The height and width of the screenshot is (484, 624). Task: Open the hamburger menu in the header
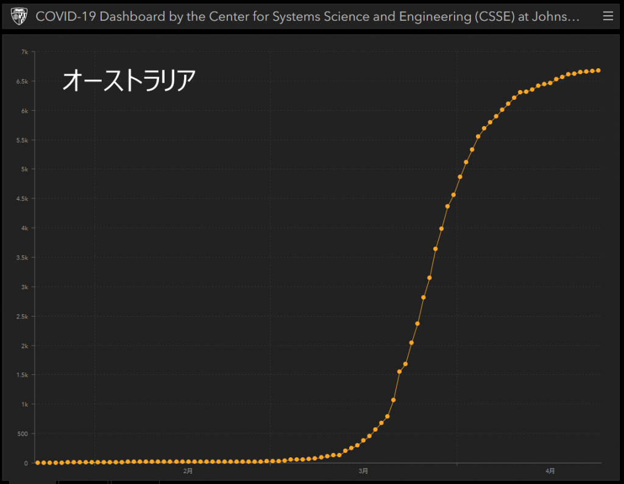click(608, 16)
